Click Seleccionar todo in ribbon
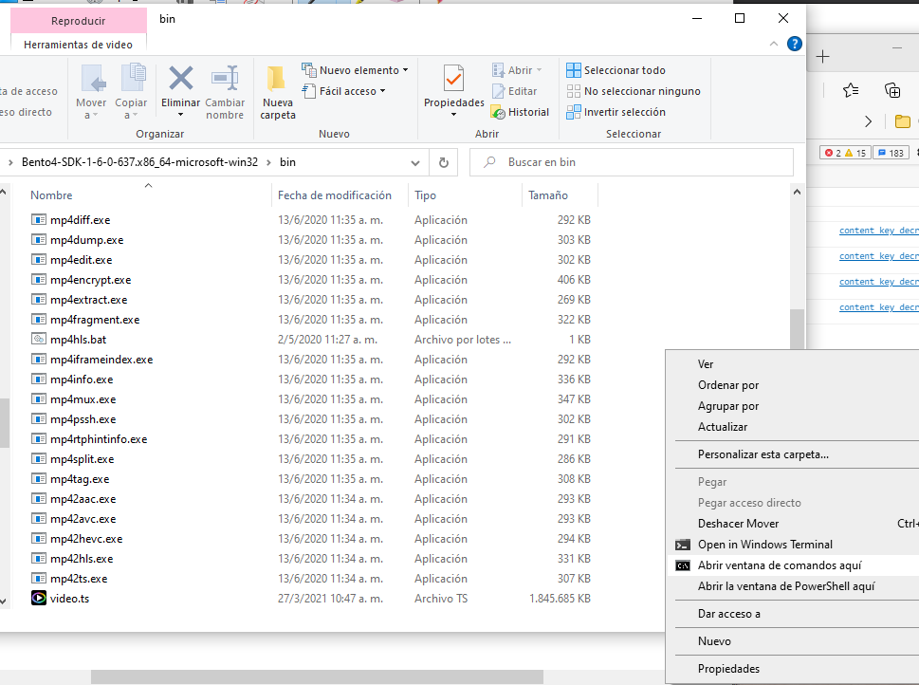Image resolution: width=919 pixels, height=685 pixels. point(616,70)
